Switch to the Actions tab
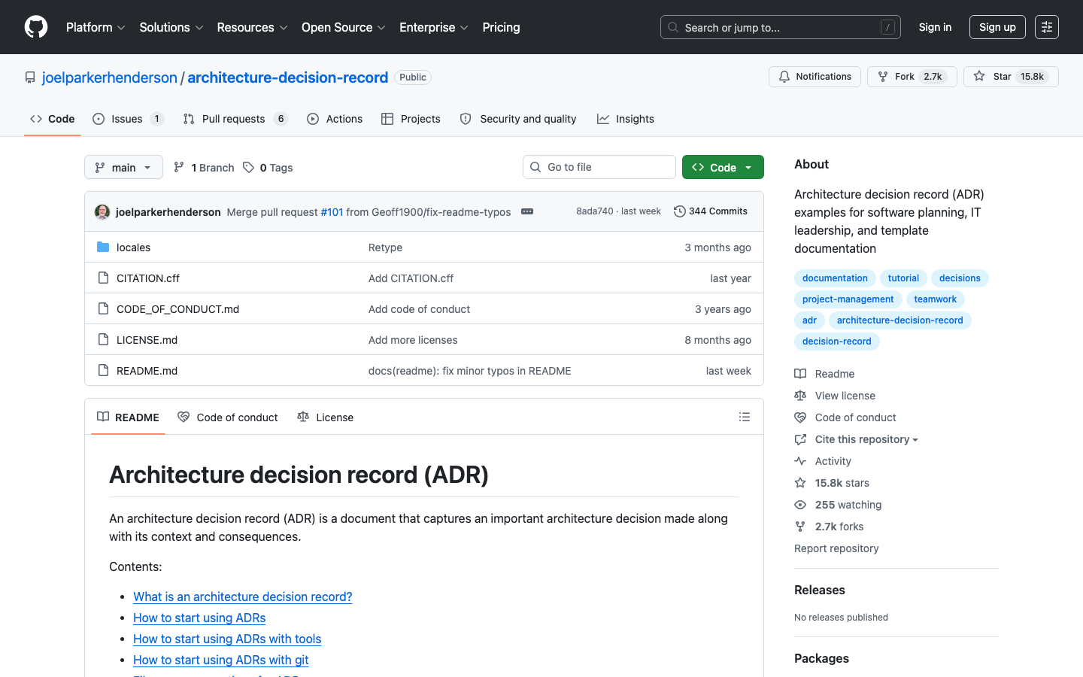 coord(335,119)
